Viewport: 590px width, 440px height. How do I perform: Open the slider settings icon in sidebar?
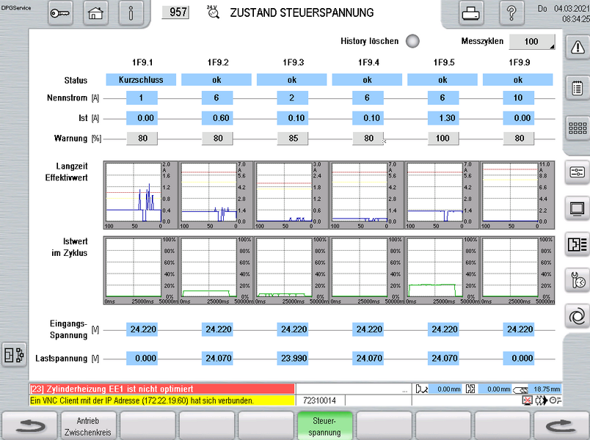tap(576, 172)
